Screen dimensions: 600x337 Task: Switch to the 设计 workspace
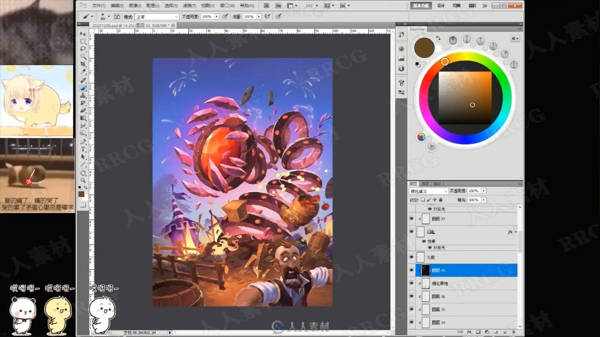click(x=441, y=6)
